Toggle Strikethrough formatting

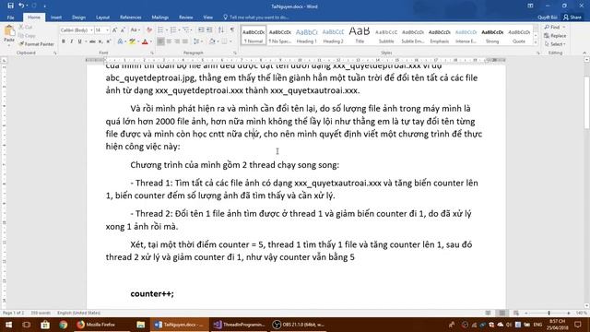[x=92, y=41]
